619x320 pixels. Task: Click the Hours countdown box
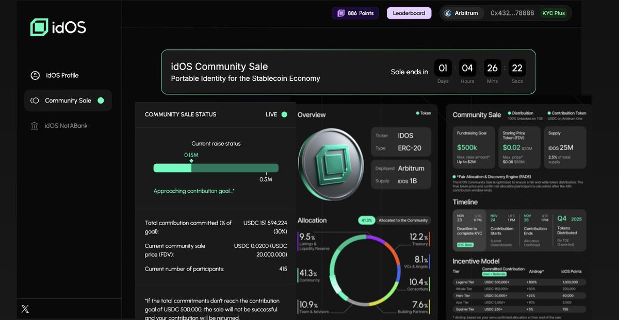(467, 68)
